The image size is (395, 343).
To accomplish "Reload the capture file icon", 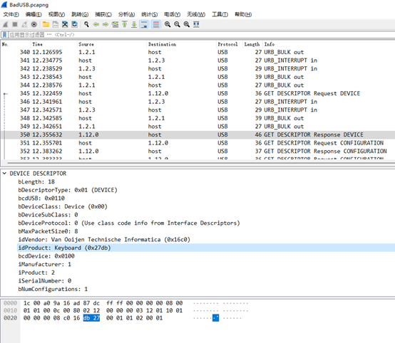I will tap(75, 24).
